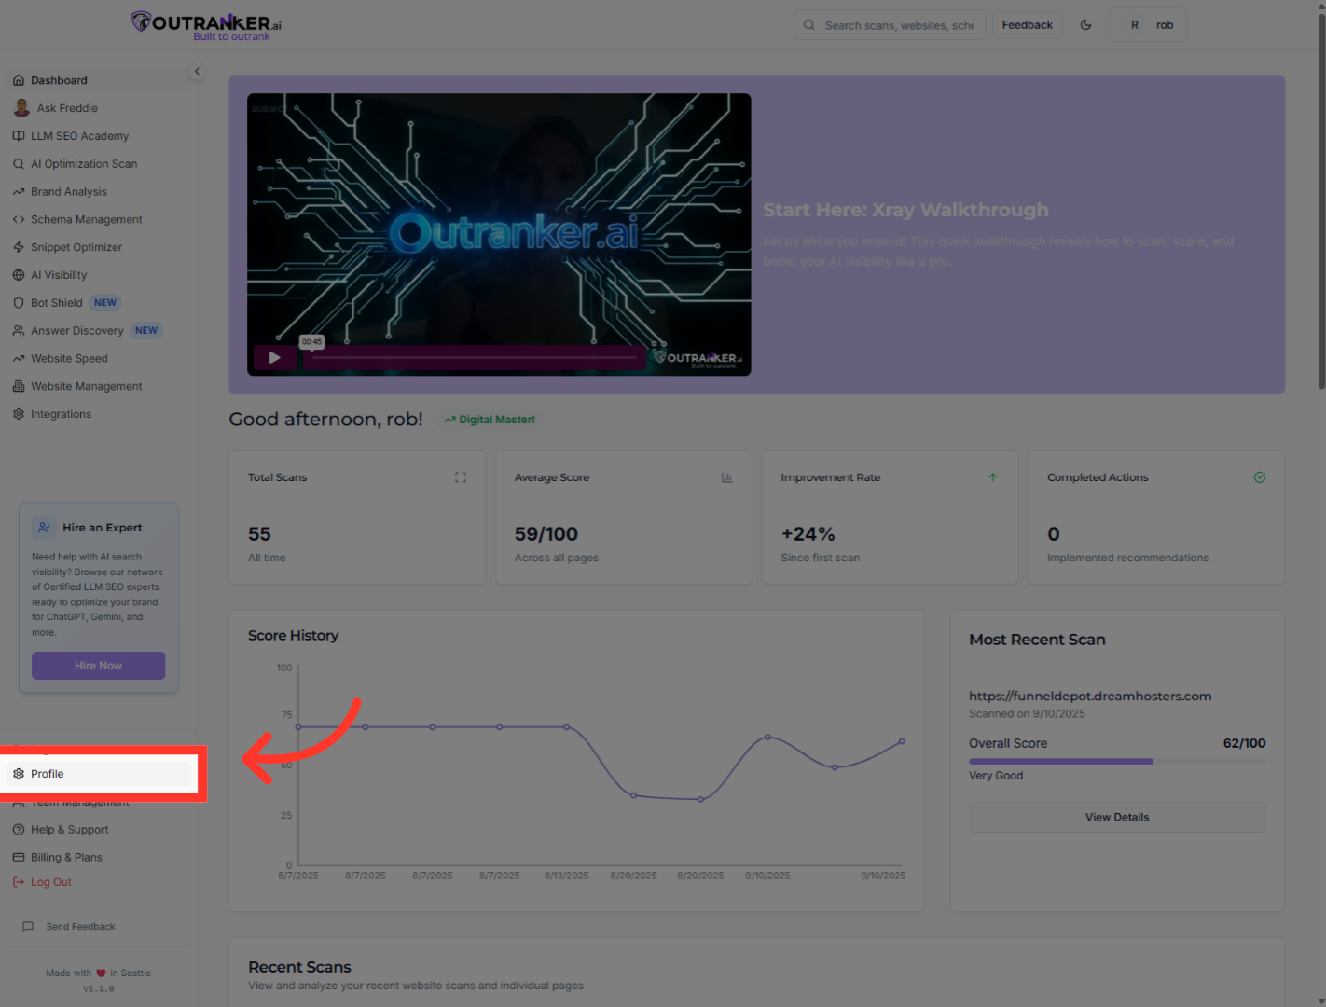Click the "Implemented recommendations" caption
The height and width of the screenshot is (1007, 1326).
(x=1127, y=558)
